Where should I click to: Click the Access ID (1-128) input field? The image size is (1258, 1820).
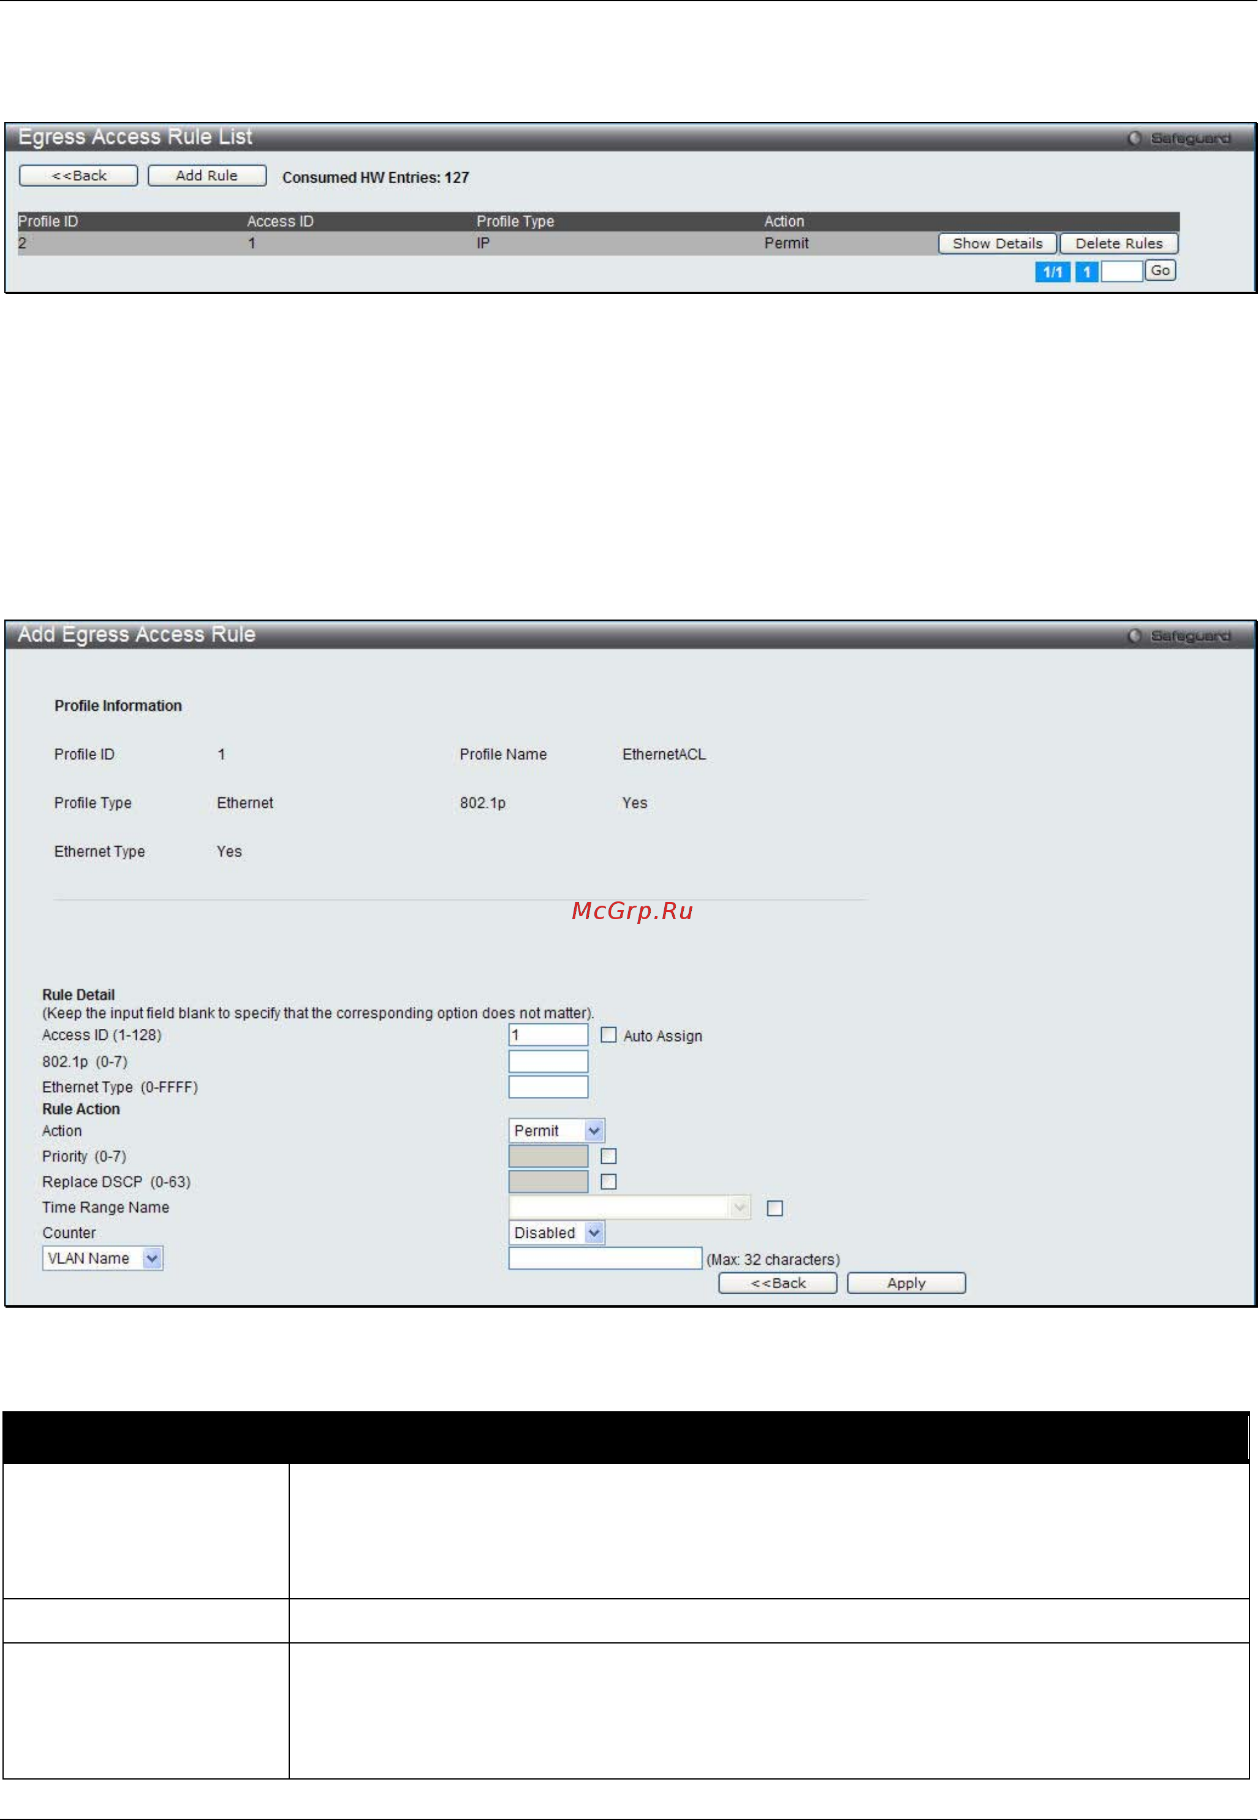[548, 1034]
